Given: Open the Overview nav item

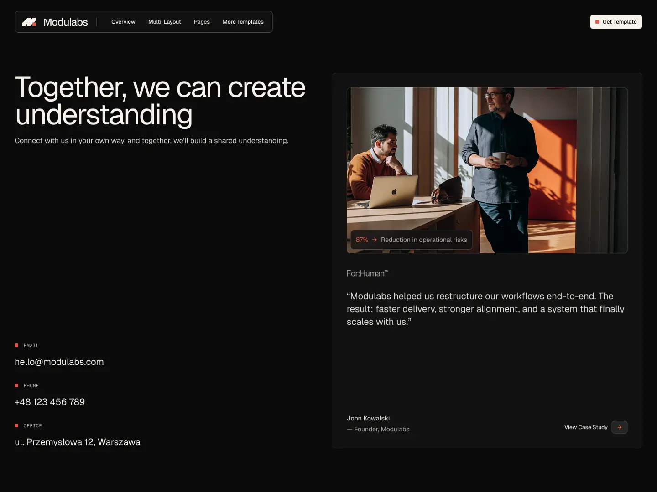Looking at the screenshot, I should (x=123, y=22).
